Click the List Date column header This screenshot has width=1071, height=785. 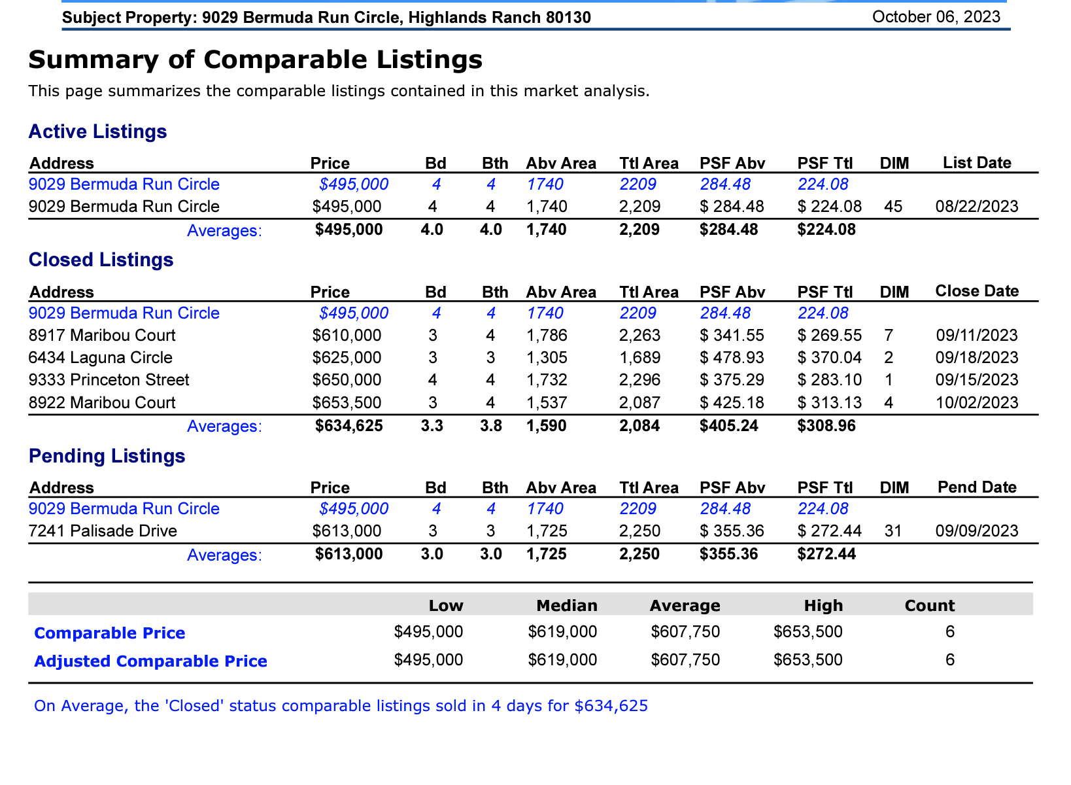(x=977, y=163)
